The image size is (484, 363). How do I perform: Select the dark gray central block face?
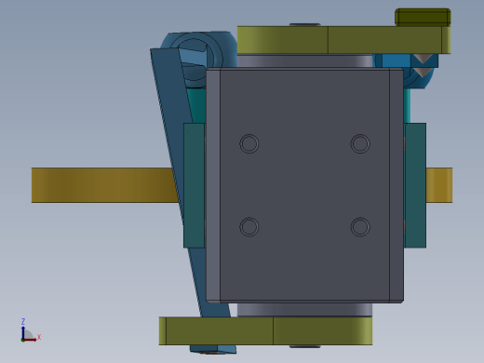[x=304, y=185]
